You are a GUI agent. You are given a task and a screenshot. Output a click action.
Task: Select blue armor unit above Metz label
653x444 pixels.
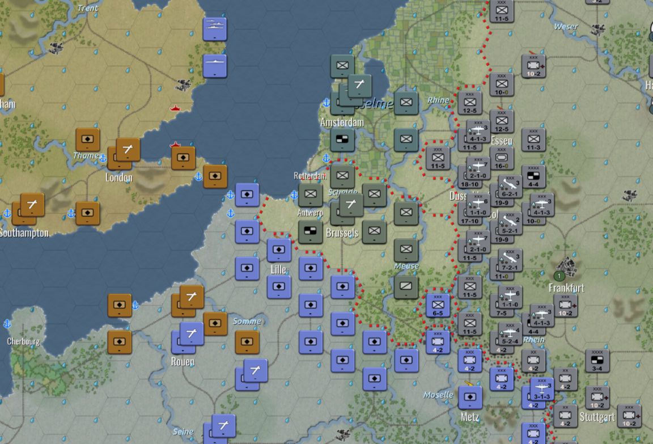click(470, 398)
